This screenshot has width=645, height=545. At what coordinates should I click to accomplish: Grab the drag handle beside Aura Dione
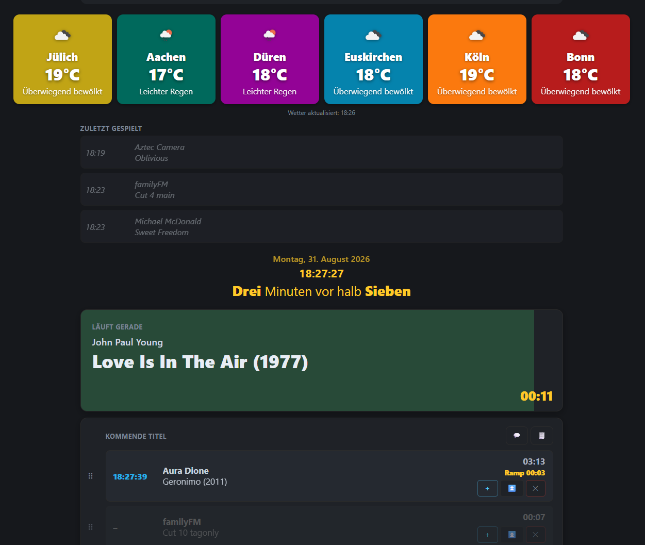(91, 476)
